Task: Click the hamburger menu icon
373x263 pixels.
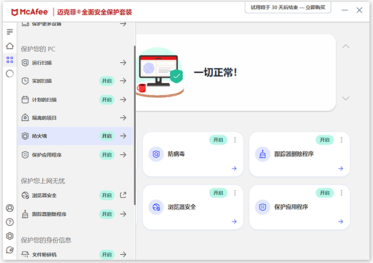Action: click(x=9, y=31)
